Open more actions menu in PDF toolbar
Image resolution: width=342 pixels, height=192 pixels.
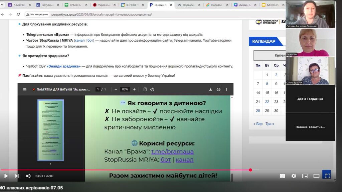226,89
